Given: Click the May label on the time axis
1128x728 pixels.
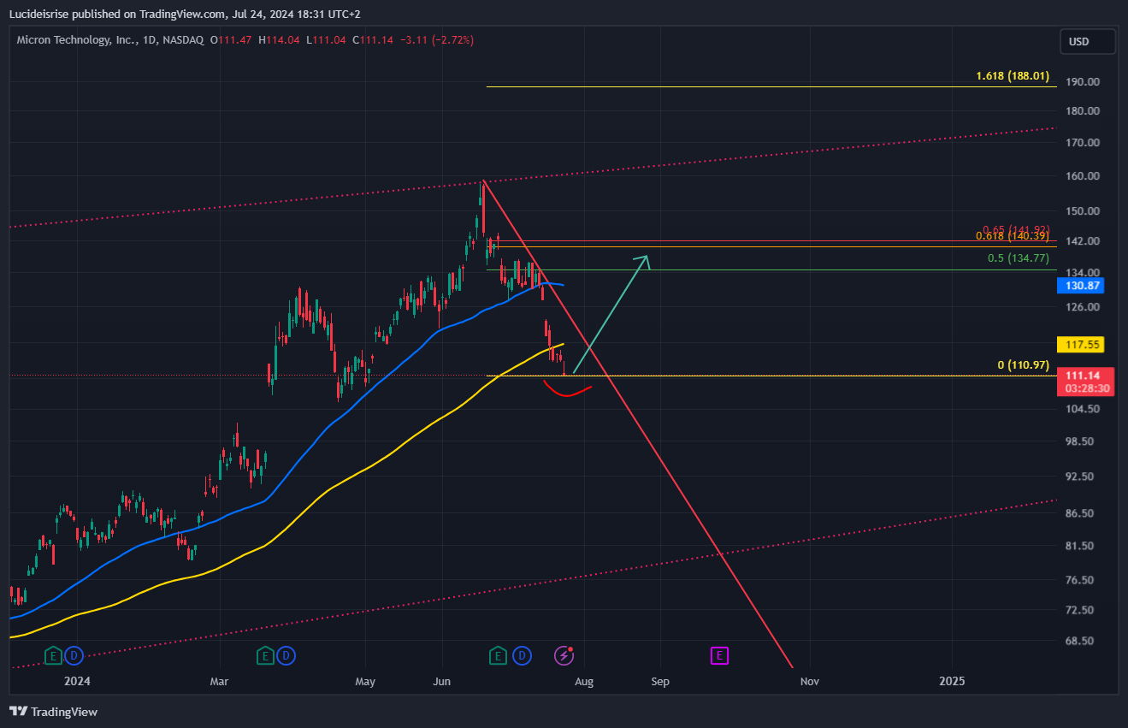Looking at the screenshot, I should 365,682.
